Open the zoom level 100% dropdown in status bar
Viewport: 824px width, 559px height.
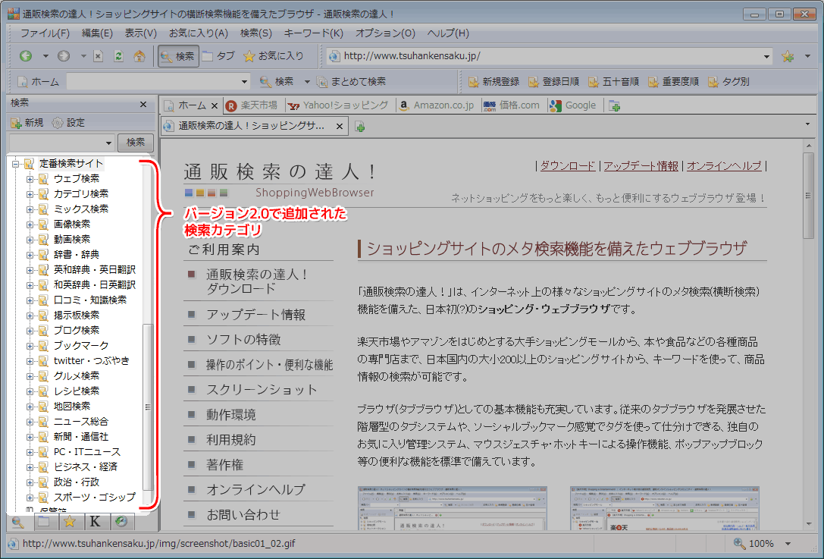tap(788, 544)
